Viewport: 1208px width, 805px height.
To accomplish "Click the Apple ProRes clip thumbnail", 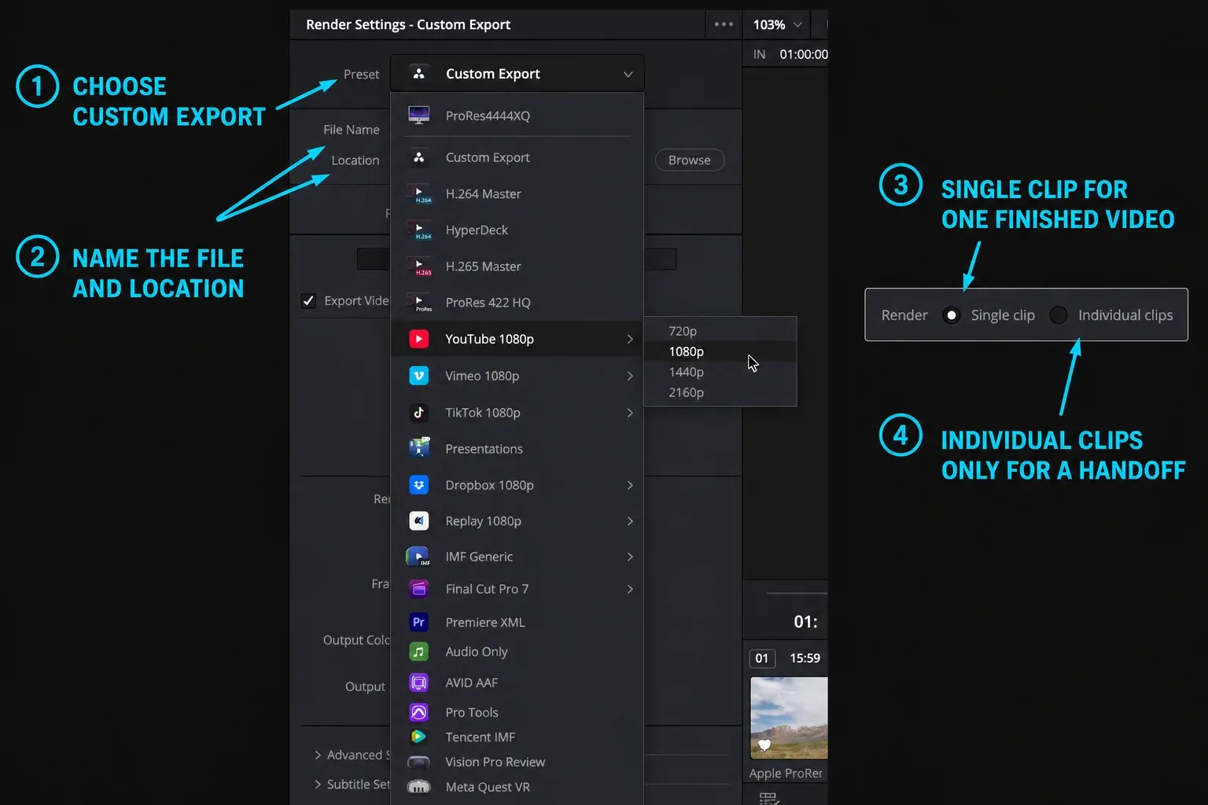I will point(789,718).
